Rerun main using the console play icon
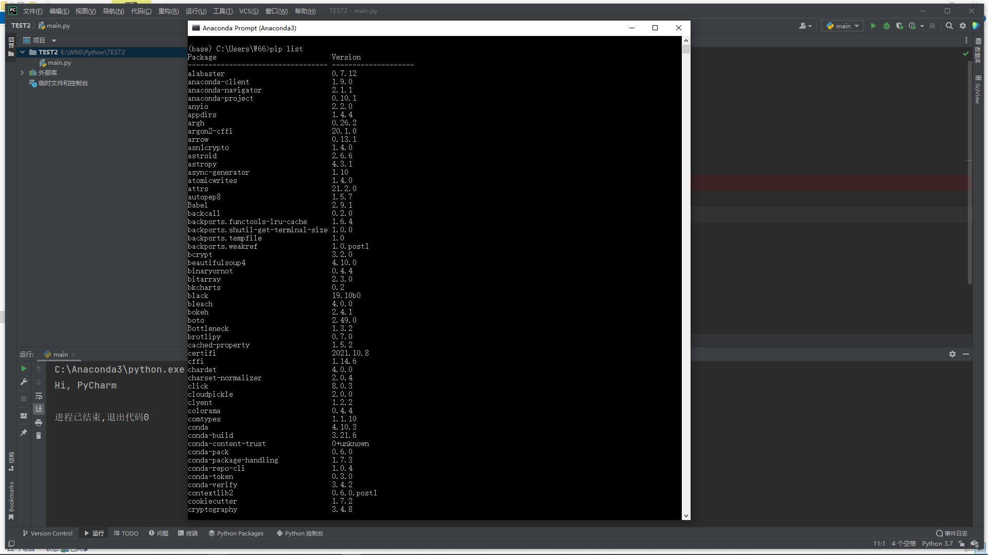The image size is (988, 555). point(23,368)
